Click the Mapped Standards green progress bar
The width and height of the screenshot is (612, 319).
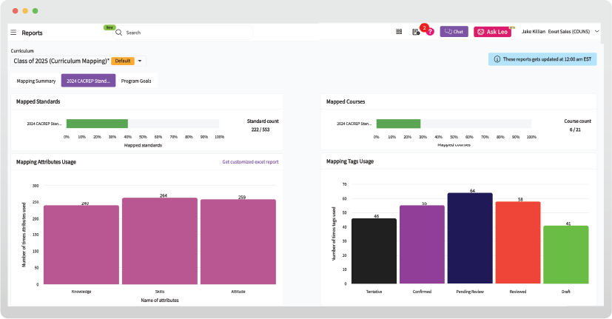pyautogui.click(x=97, y=124)
